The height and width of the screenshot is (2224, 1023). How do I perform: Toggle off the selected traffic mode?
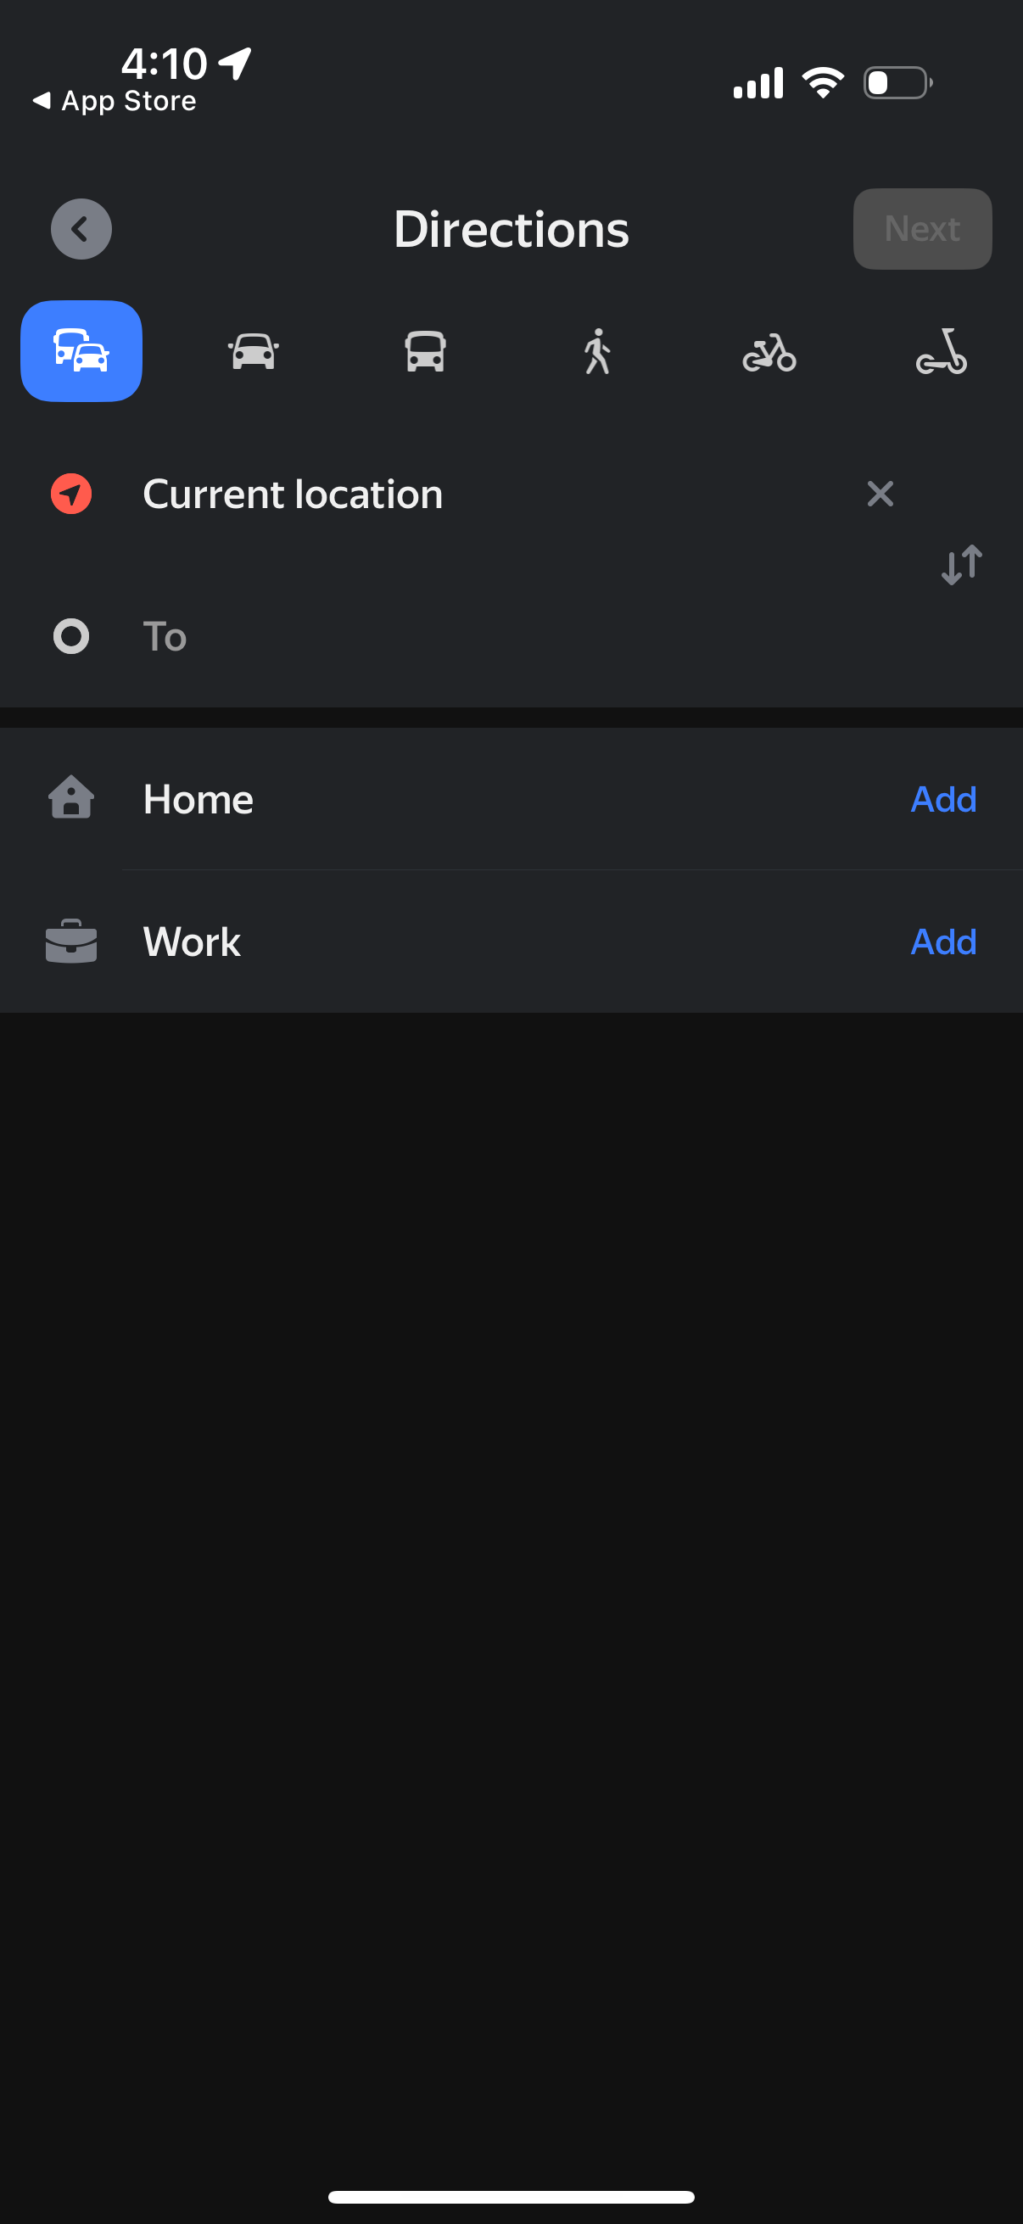click(x=81, y=350)
